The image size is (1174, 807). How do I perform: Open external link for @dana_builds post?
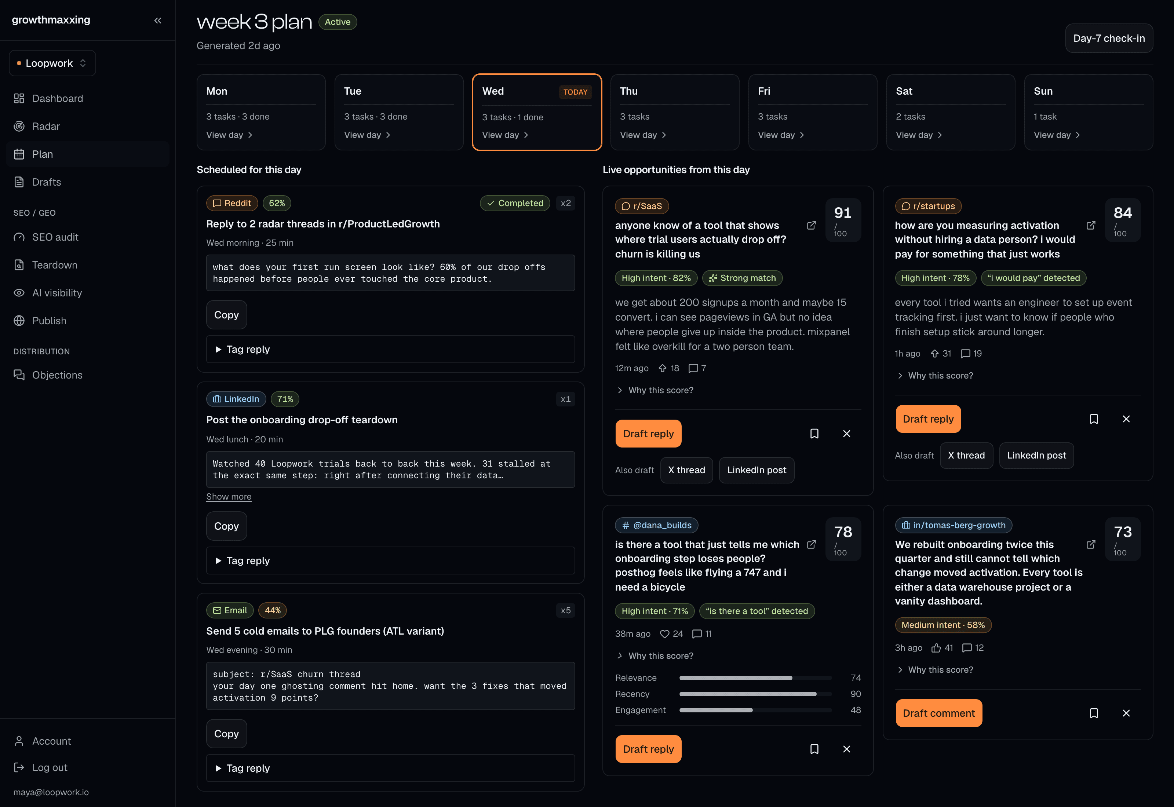pos(812,544)
